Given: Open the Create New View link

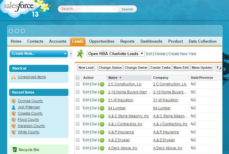Looking at the screenshot, I should point(182,54).
